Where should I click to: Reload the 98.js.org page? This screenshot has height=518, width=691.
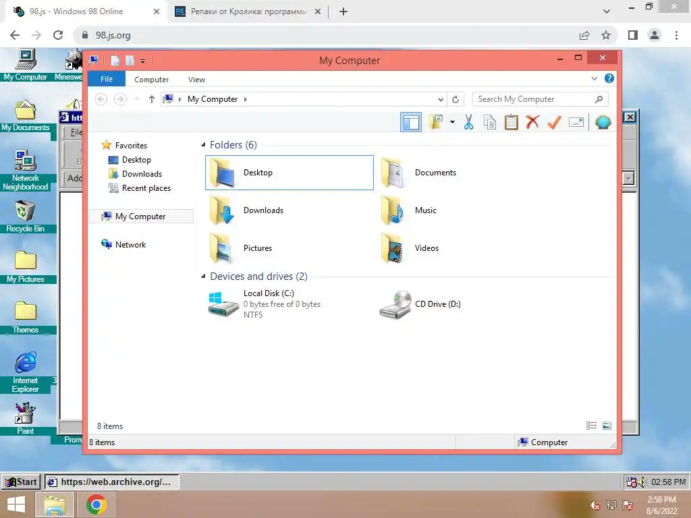point(58,35)
